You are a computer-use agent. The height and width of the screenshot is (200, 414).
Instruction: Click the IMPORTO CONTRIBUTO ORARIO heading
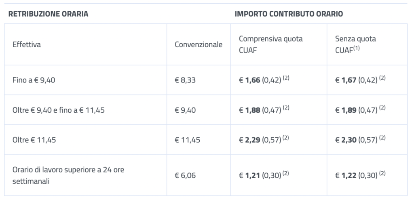coord(289,14)
